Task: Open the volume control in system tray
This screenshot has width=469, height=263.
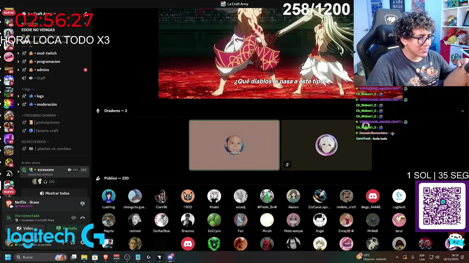Action: 437,257
